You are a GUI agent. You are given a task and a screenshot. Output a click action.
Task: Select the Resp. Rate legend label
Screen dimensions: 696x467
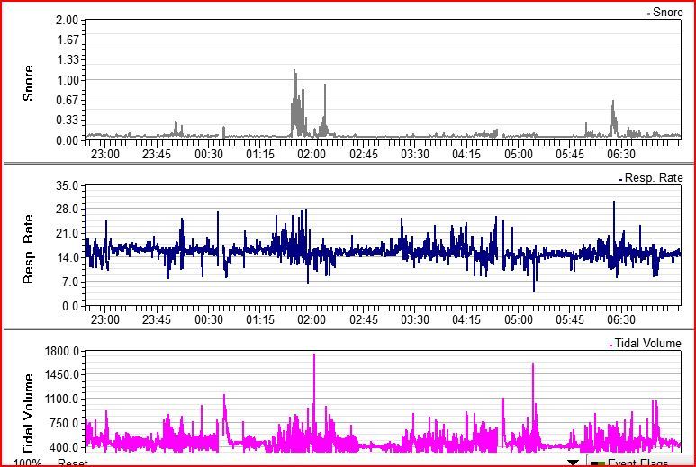tap(654, 178)
